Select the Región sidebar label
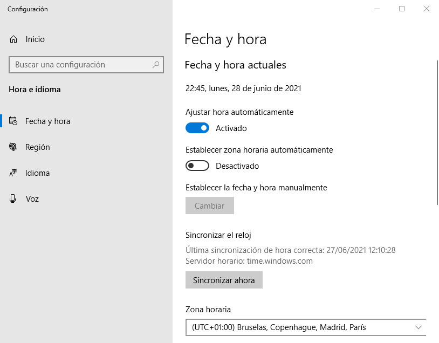 click(38, 147)
